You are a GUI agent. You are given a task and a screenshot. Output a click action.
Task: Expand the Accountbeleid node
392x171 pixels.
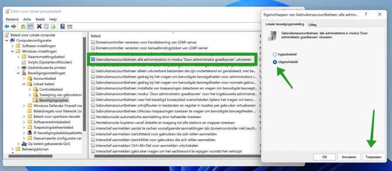tap(24, 79)
